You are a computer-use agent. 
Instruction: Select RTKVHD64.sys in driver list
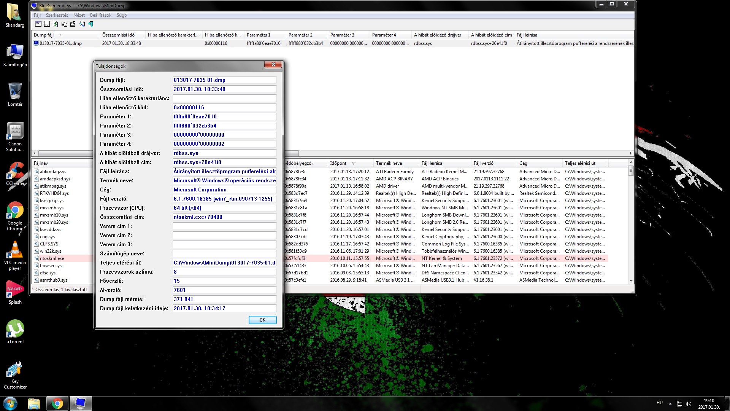pos(54,193)
